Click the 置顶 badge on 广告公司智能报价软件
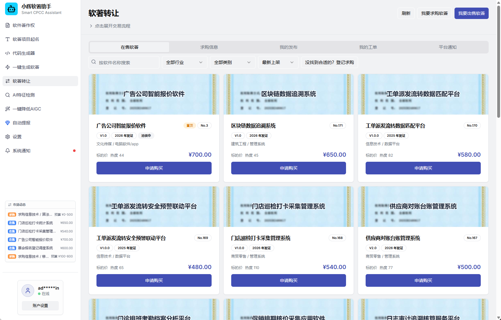 pos(190,126)
